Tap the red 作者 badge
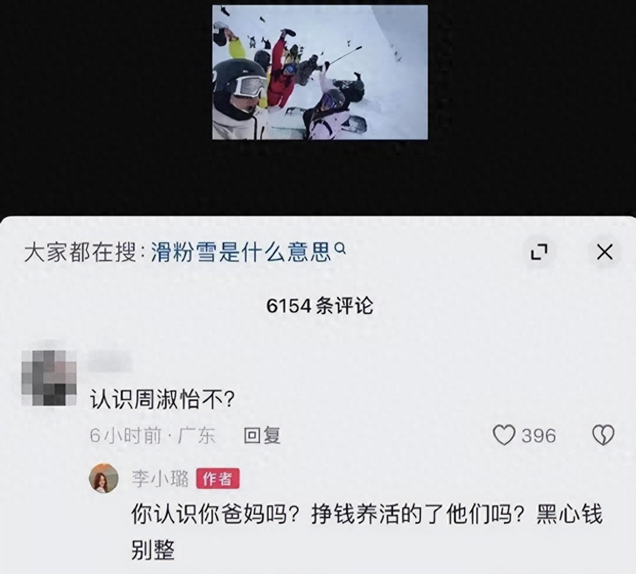This screenshot has width=636, height=574. click(x=218, y=479)
